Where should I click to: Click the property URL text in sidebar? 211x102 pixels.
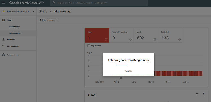(19, 12)
